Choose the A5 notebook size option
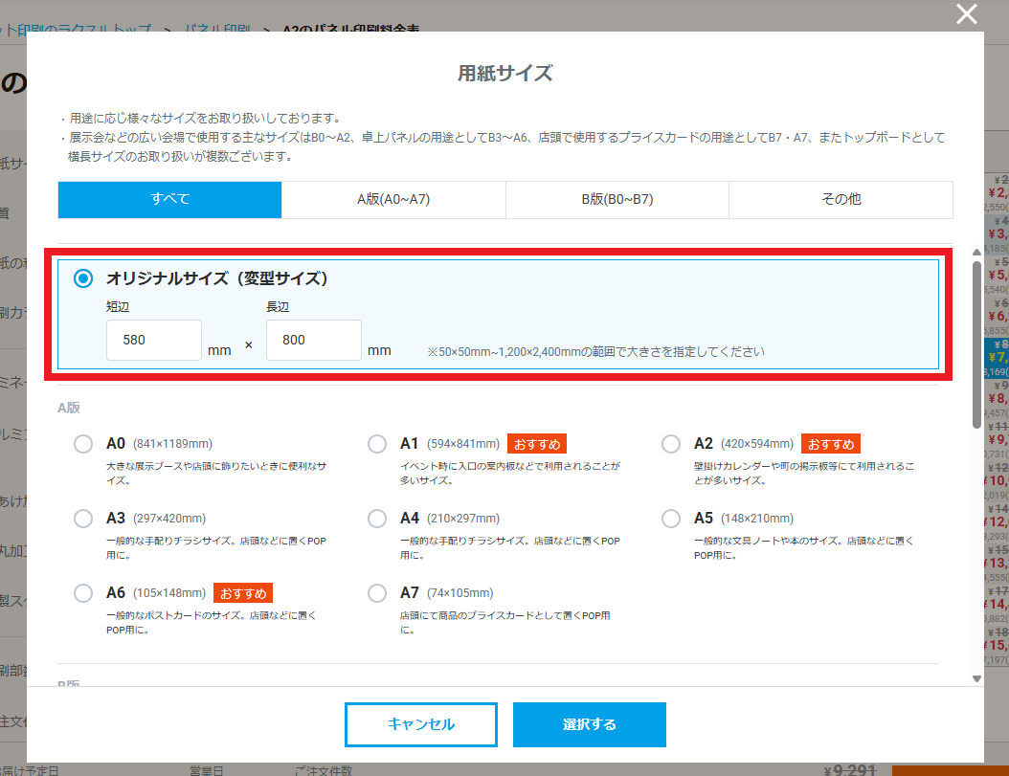The height and width of the screenshot is (776, 1009). tap(671, 518)
